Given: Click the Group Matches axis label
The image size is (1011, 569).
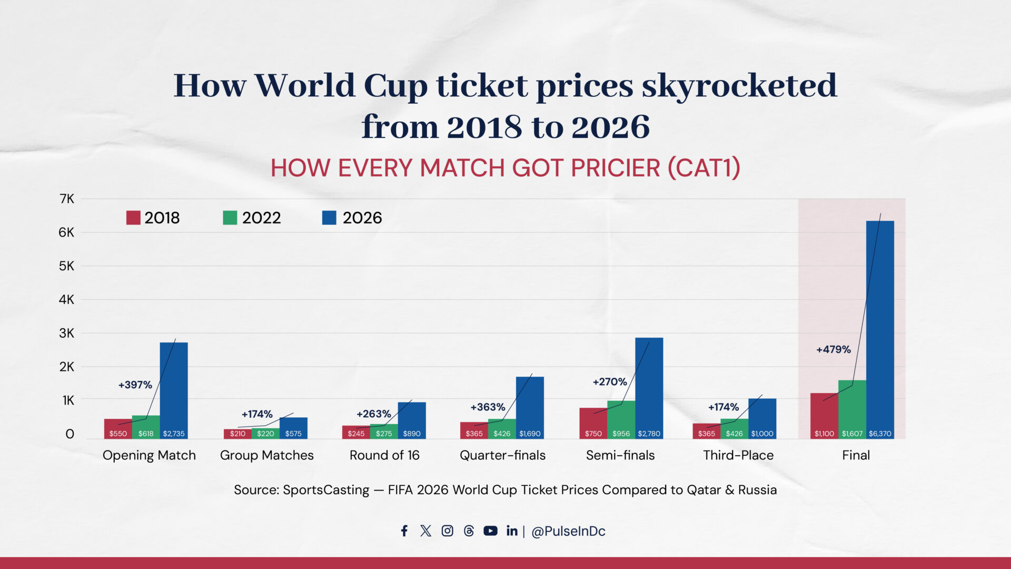Looking at the screenshot, I should coord(266,455).
